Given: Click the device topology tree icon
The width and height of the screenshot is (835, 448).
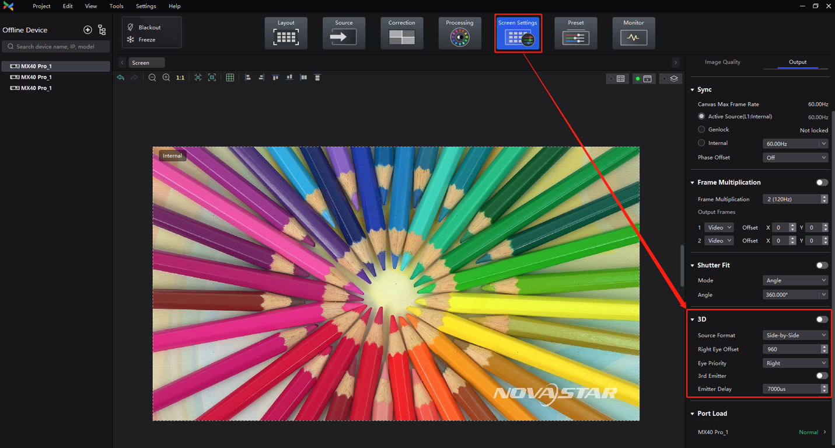Looking at the screenshot, I should 102,30.
